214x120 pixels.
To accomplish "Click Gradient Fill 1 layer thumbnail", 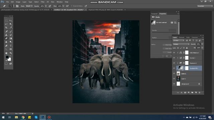I will (x=181, y=68).
